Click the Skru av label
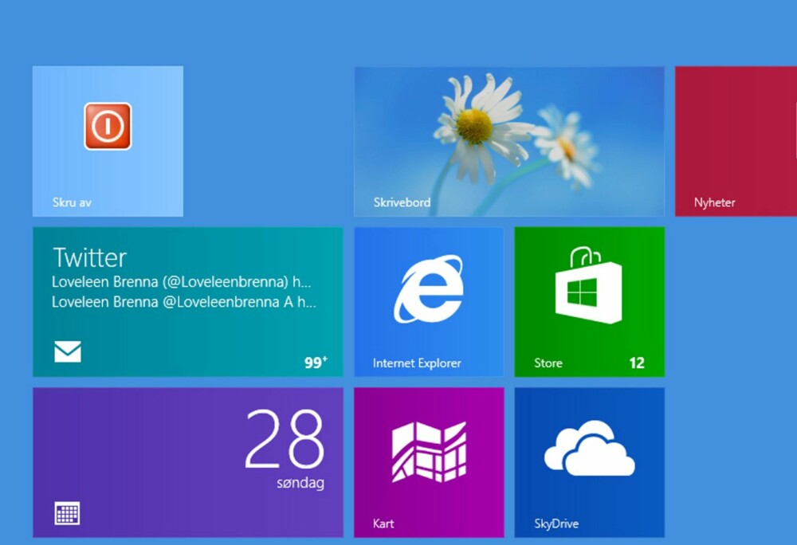The height and width of the screenshot is (545, 797). point(72,202)
